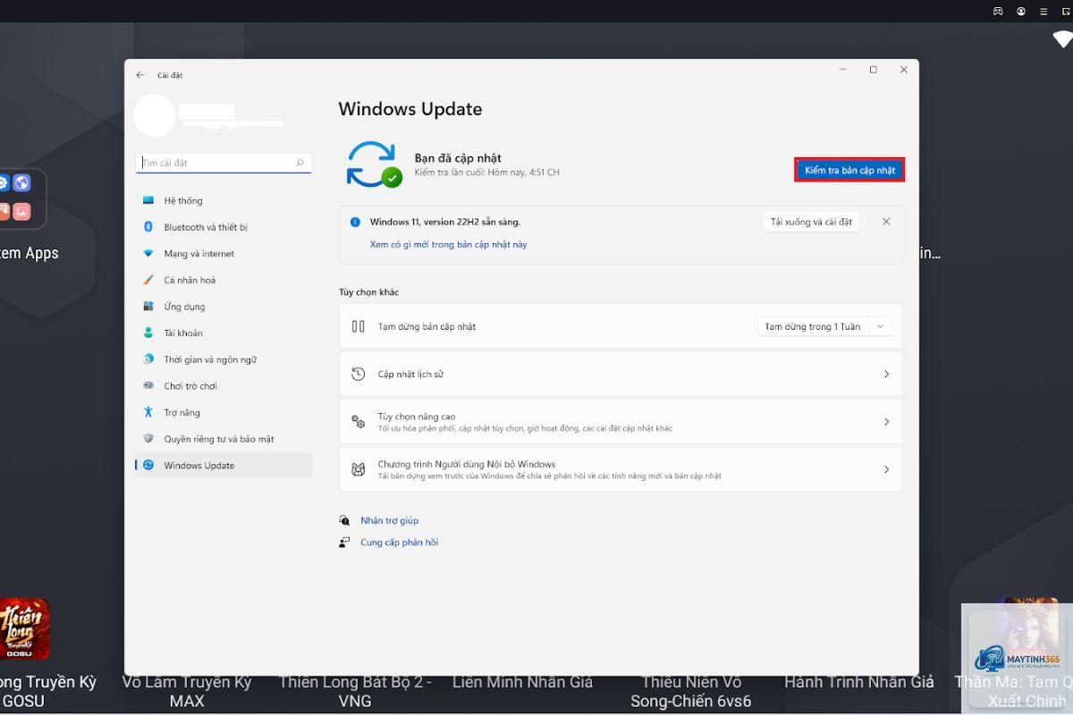The width and height of the screenshot is (1073, 715).
Task: Click the network diamond icon
Action: point(148,254)
